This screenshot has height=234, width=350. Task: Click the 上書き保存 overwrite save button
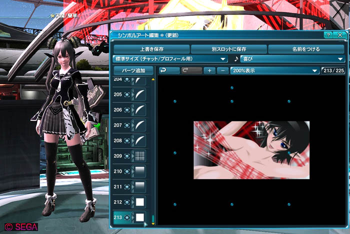[151, 49]
